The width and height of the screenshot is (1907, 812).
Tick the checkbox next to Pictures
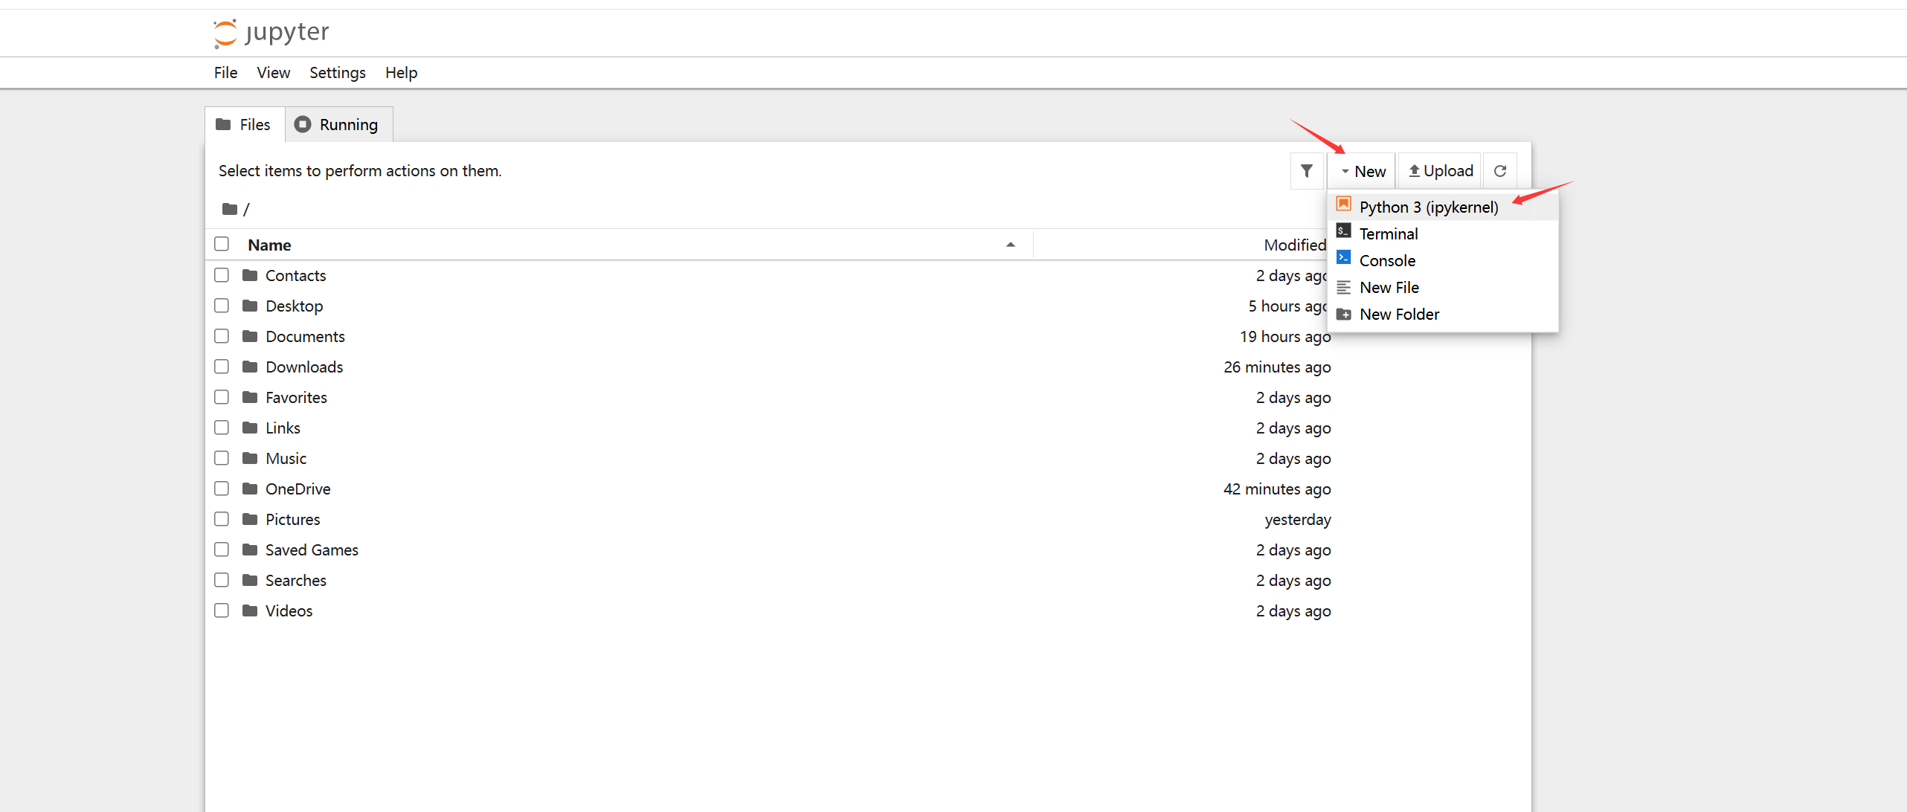(222, 519)
